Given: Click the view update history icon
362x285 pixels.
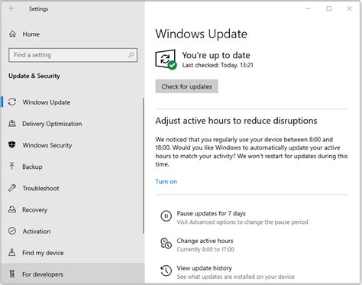Looking at the screenshot, I should coord(166,270).
